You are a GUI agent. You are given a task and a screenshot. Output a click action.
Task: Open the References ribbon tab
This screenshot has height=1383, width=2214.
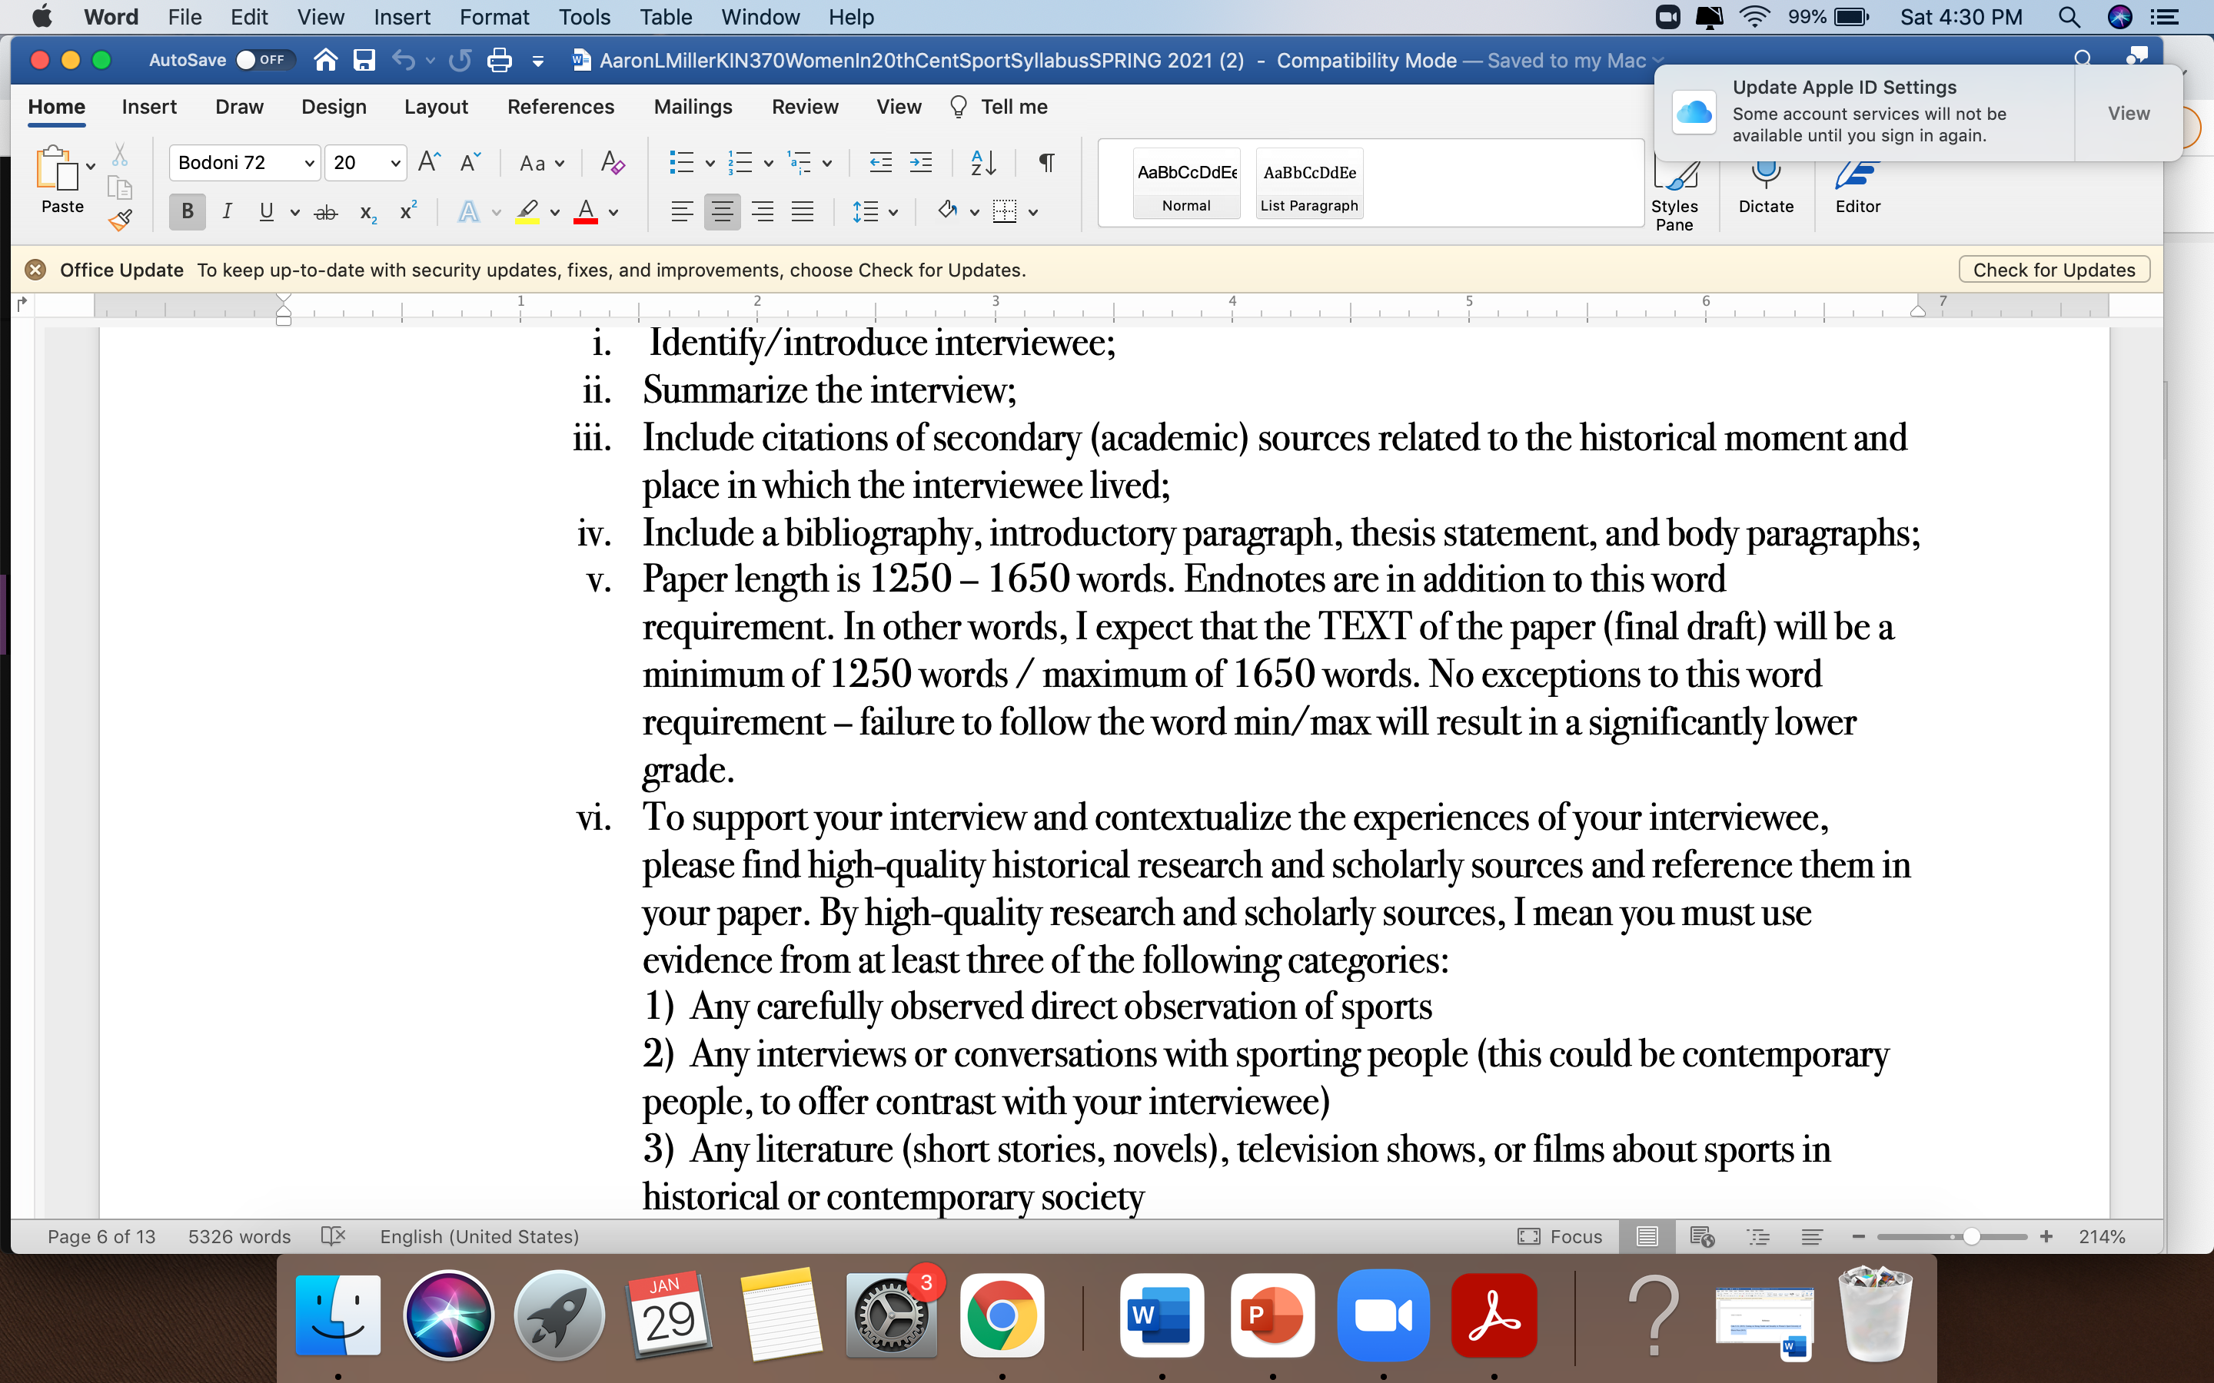[561, 107]
